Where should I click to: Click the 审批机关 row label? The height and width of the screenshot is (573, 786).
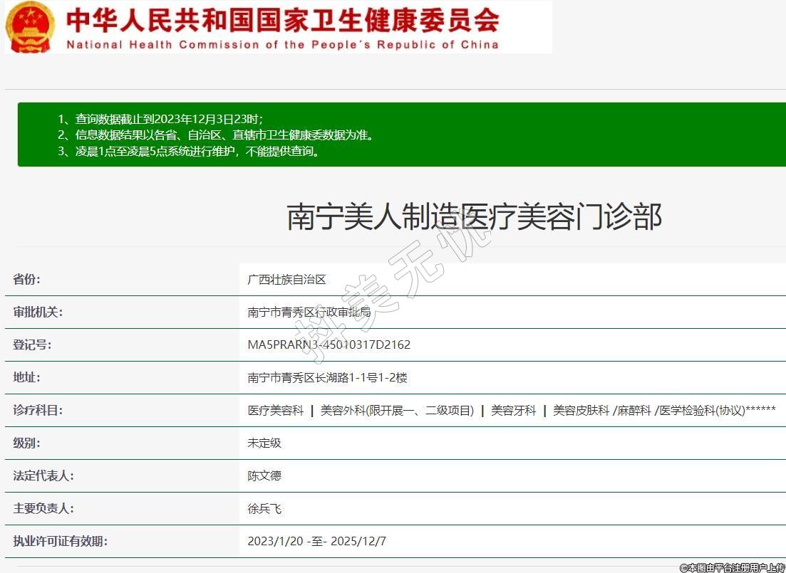[38, 312]
